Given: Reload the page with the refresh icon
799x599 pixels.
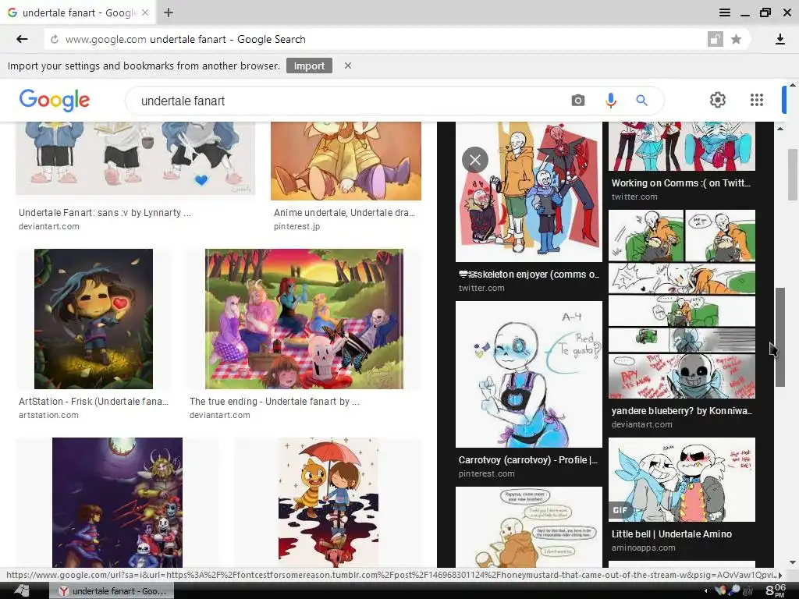Looking at the screenshot, I should click(x=55, y=39).
